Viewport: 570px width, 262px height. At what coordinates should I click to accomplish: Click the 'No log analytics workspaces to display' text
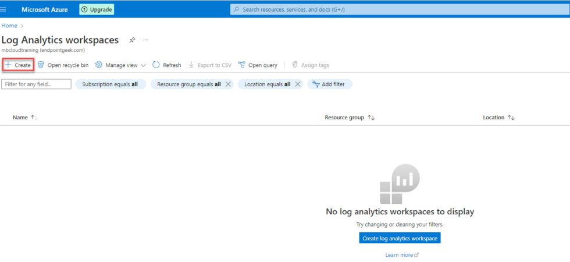point(400,211)
